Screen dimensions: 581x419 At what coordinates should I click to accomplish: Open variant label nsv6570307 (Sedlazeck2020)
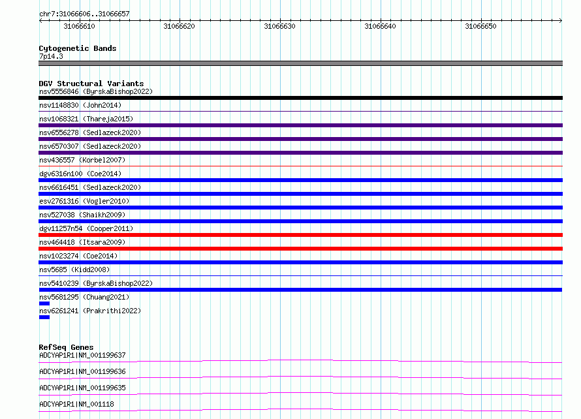tap(90, 146)
